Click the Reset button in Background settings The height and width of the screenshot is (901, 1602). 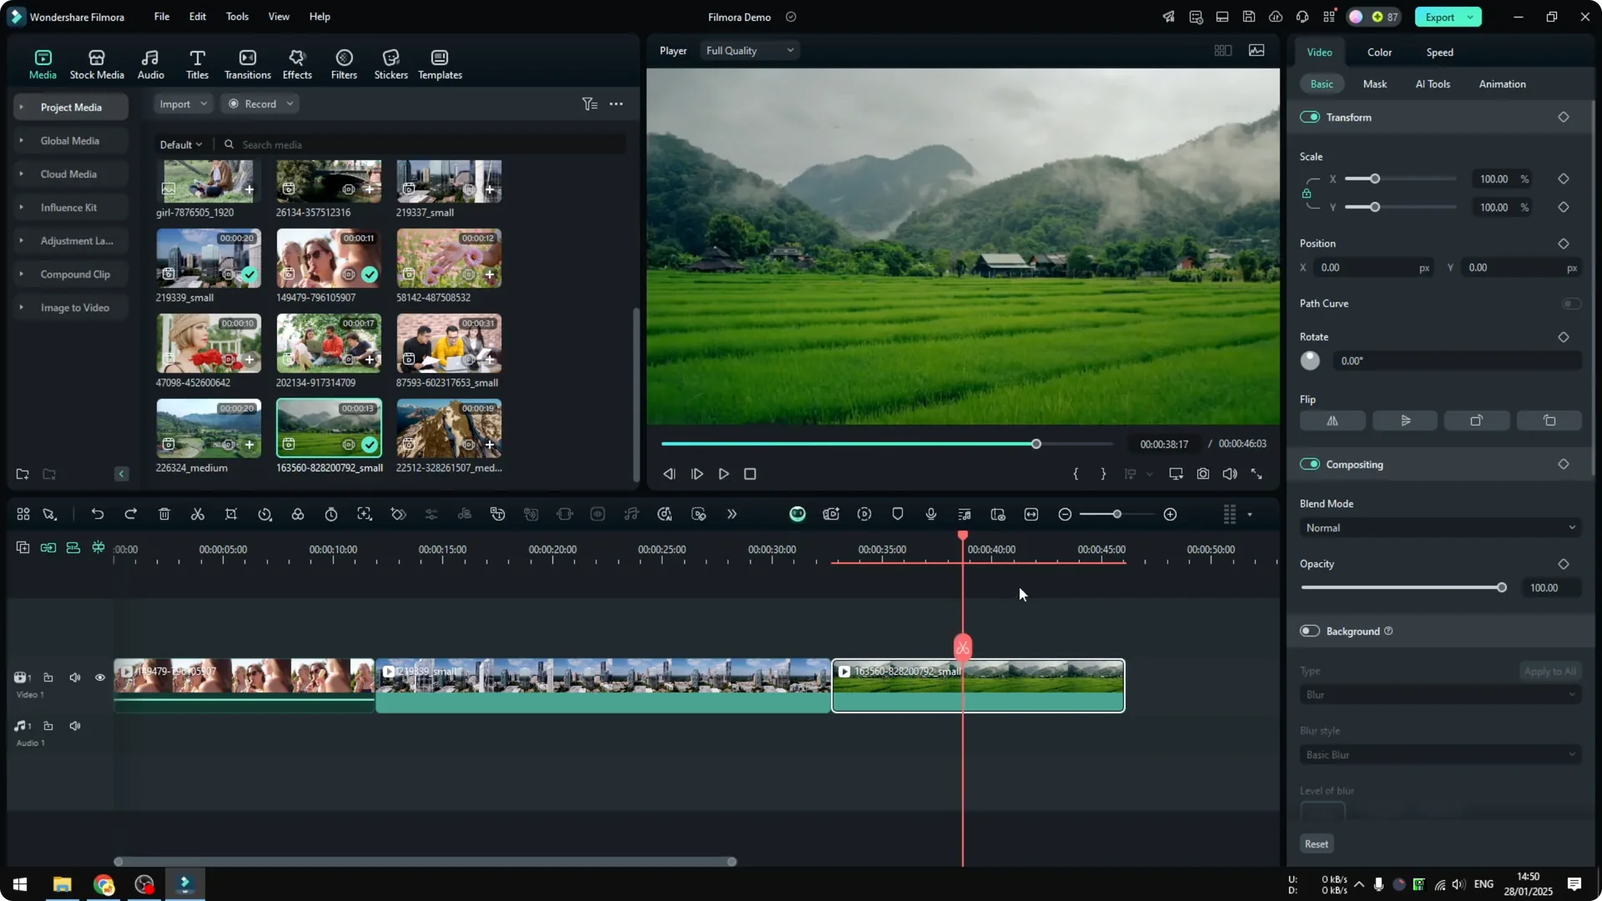[x=1316, y=843]
